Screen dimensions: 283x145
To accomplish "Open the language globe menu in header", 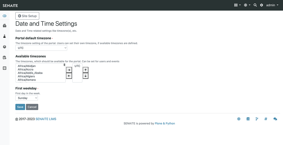I will pyautogui.click(x=247, y=5).
